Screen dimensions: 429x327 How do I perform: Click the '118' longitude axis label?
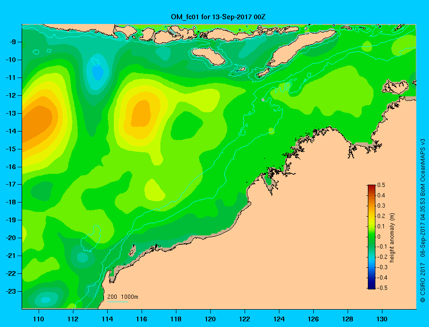click(176, 319)
